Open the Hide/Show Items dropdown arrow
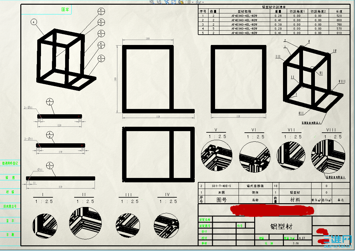This screenshot has height=251, width=355. pos(203,2)
